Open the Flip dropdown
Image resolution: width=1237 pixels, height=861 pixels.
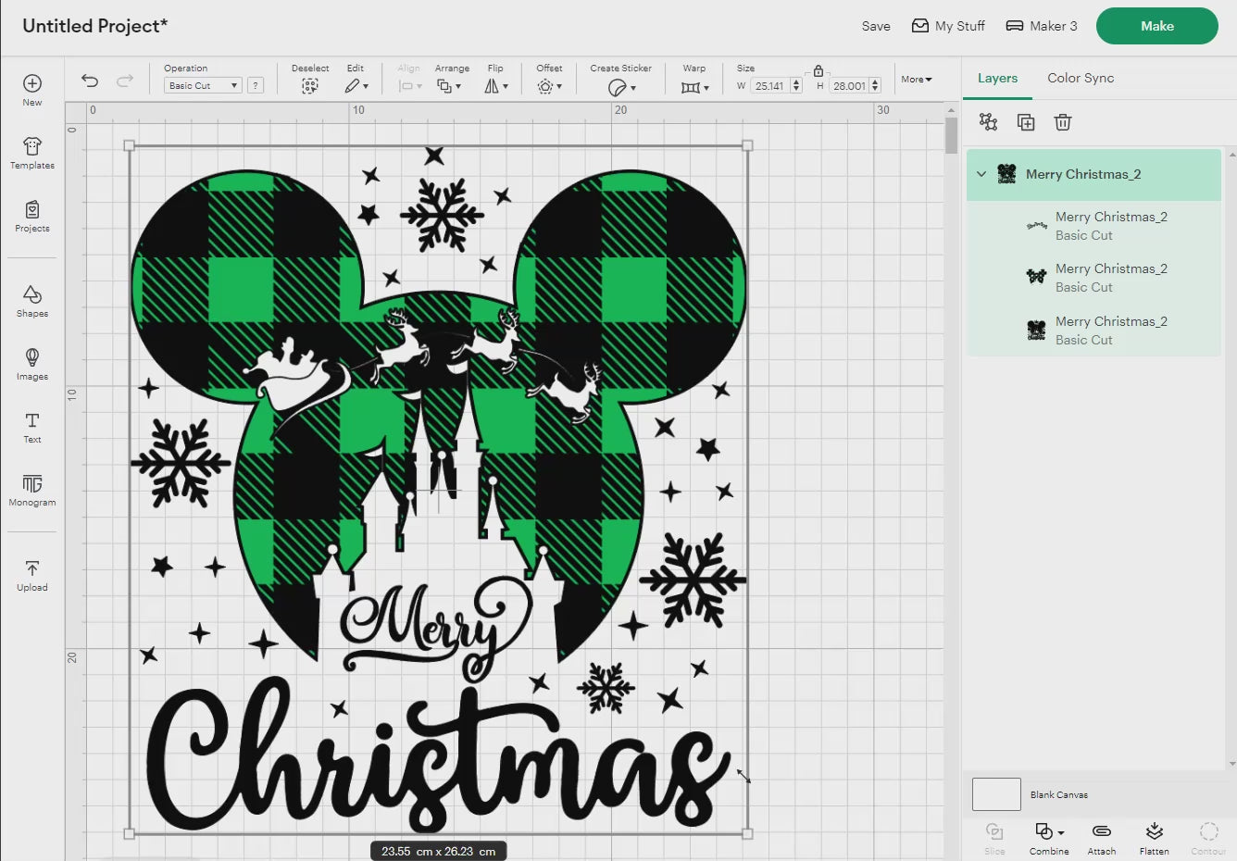(x=496, y=86)
